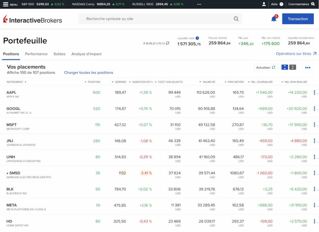The image size is (319, 232).
Task: Click the Recherche symbole ou site field
Action: (160, 19)
